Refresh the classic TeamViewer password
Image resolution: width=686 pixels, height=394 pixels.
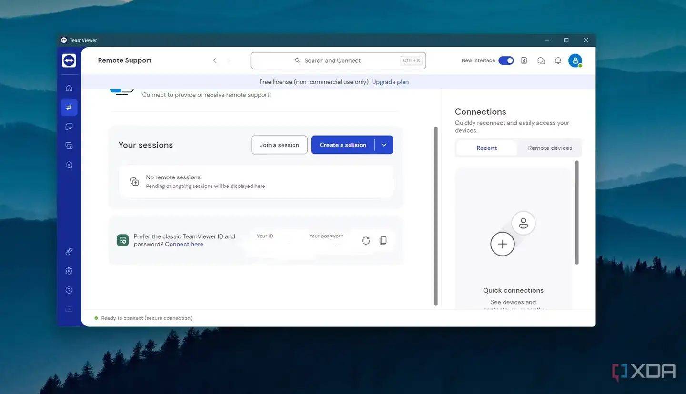click(x=366, y=241)
